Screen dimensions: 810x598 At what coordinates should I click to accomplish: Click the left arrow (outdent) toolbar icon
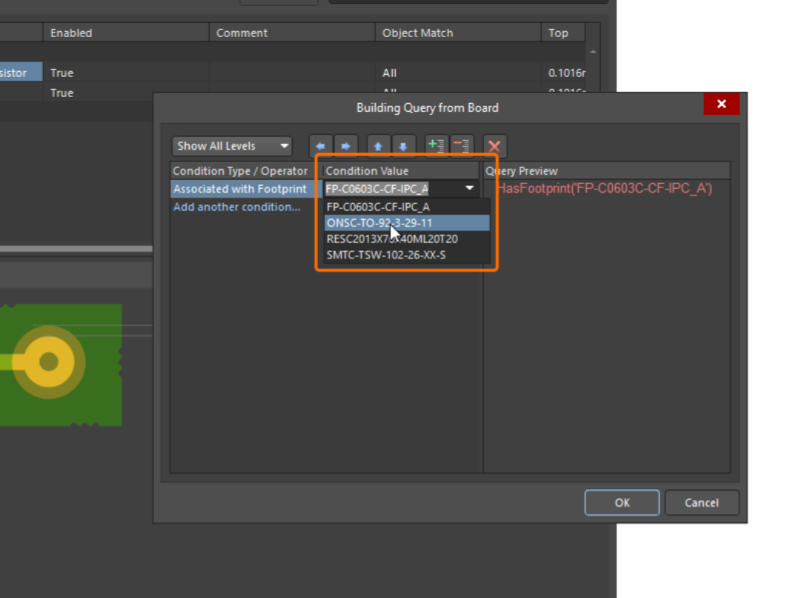(320, 147)
